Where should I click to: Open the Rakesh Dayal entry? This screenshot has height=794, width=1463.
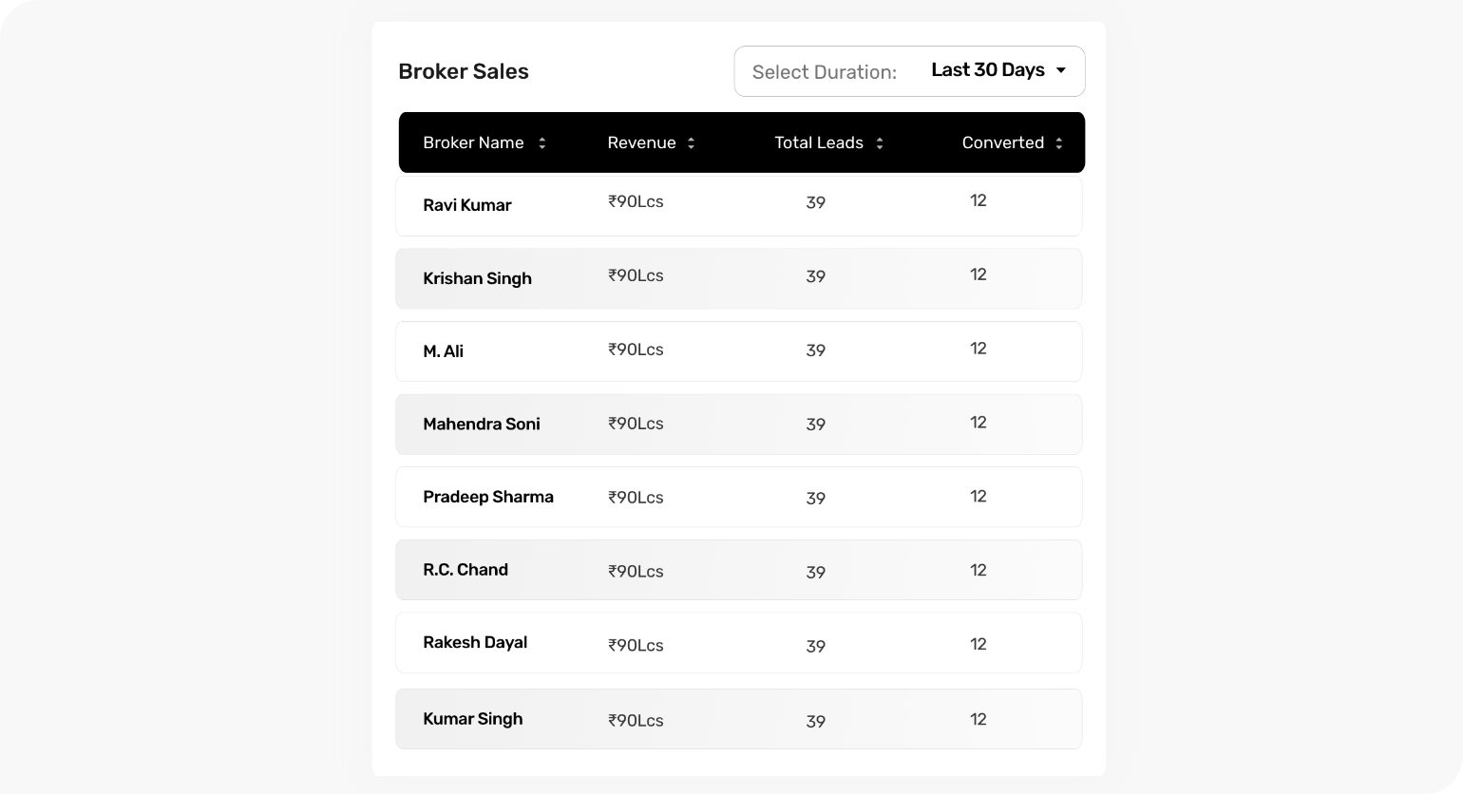(x=739, y=643)
